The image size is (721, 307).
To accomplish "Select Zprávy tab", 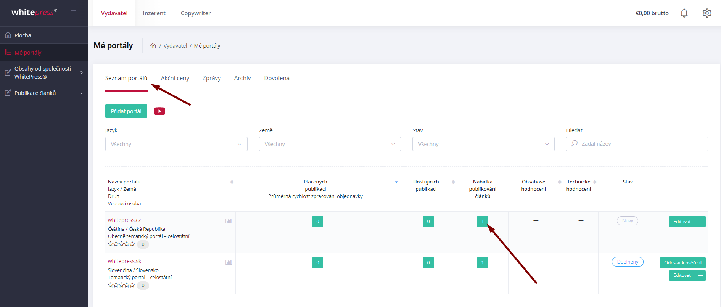I will pyautogui.click(x=212, y=78).
